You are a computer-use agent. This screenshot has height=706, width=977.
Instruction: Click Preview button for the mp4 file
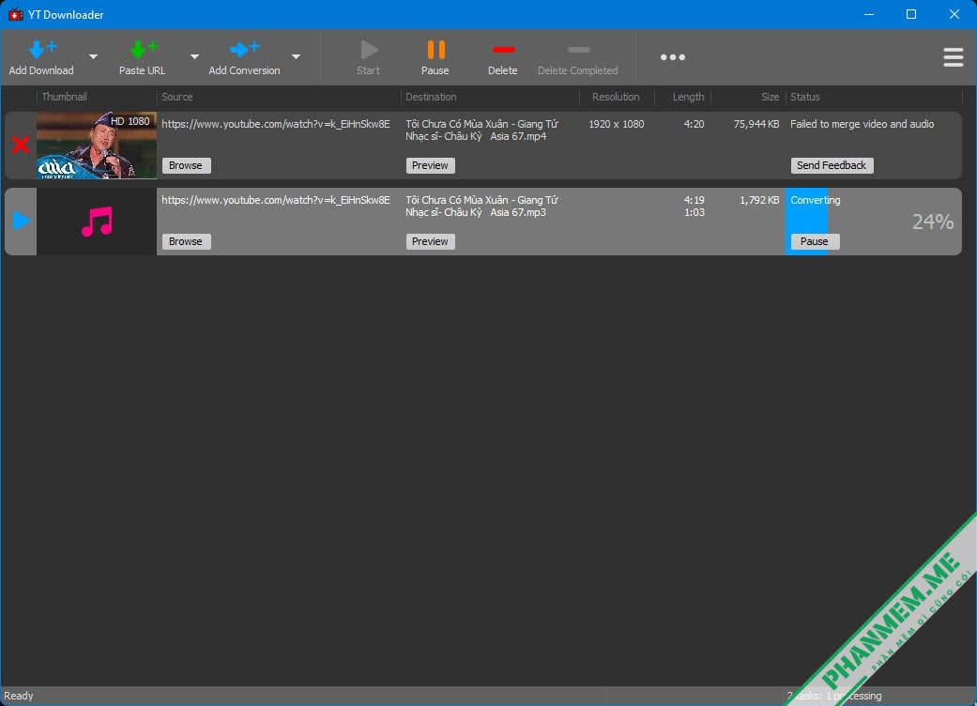431,165
